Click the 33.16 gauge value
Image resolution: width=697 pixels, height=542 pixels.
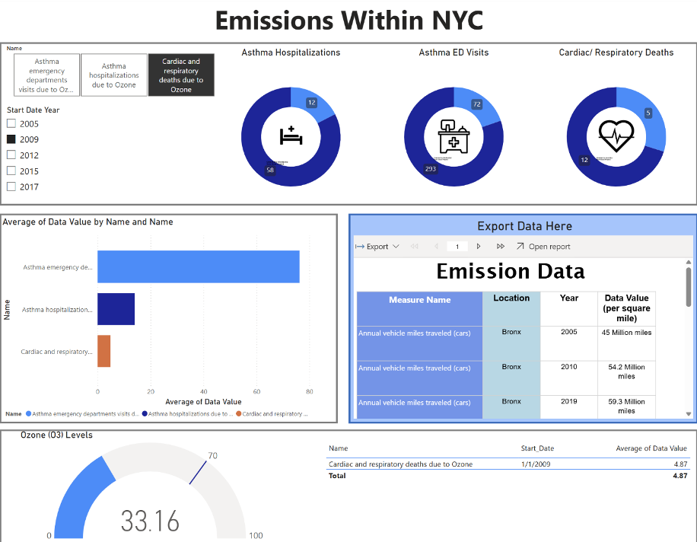coord(150,521)
